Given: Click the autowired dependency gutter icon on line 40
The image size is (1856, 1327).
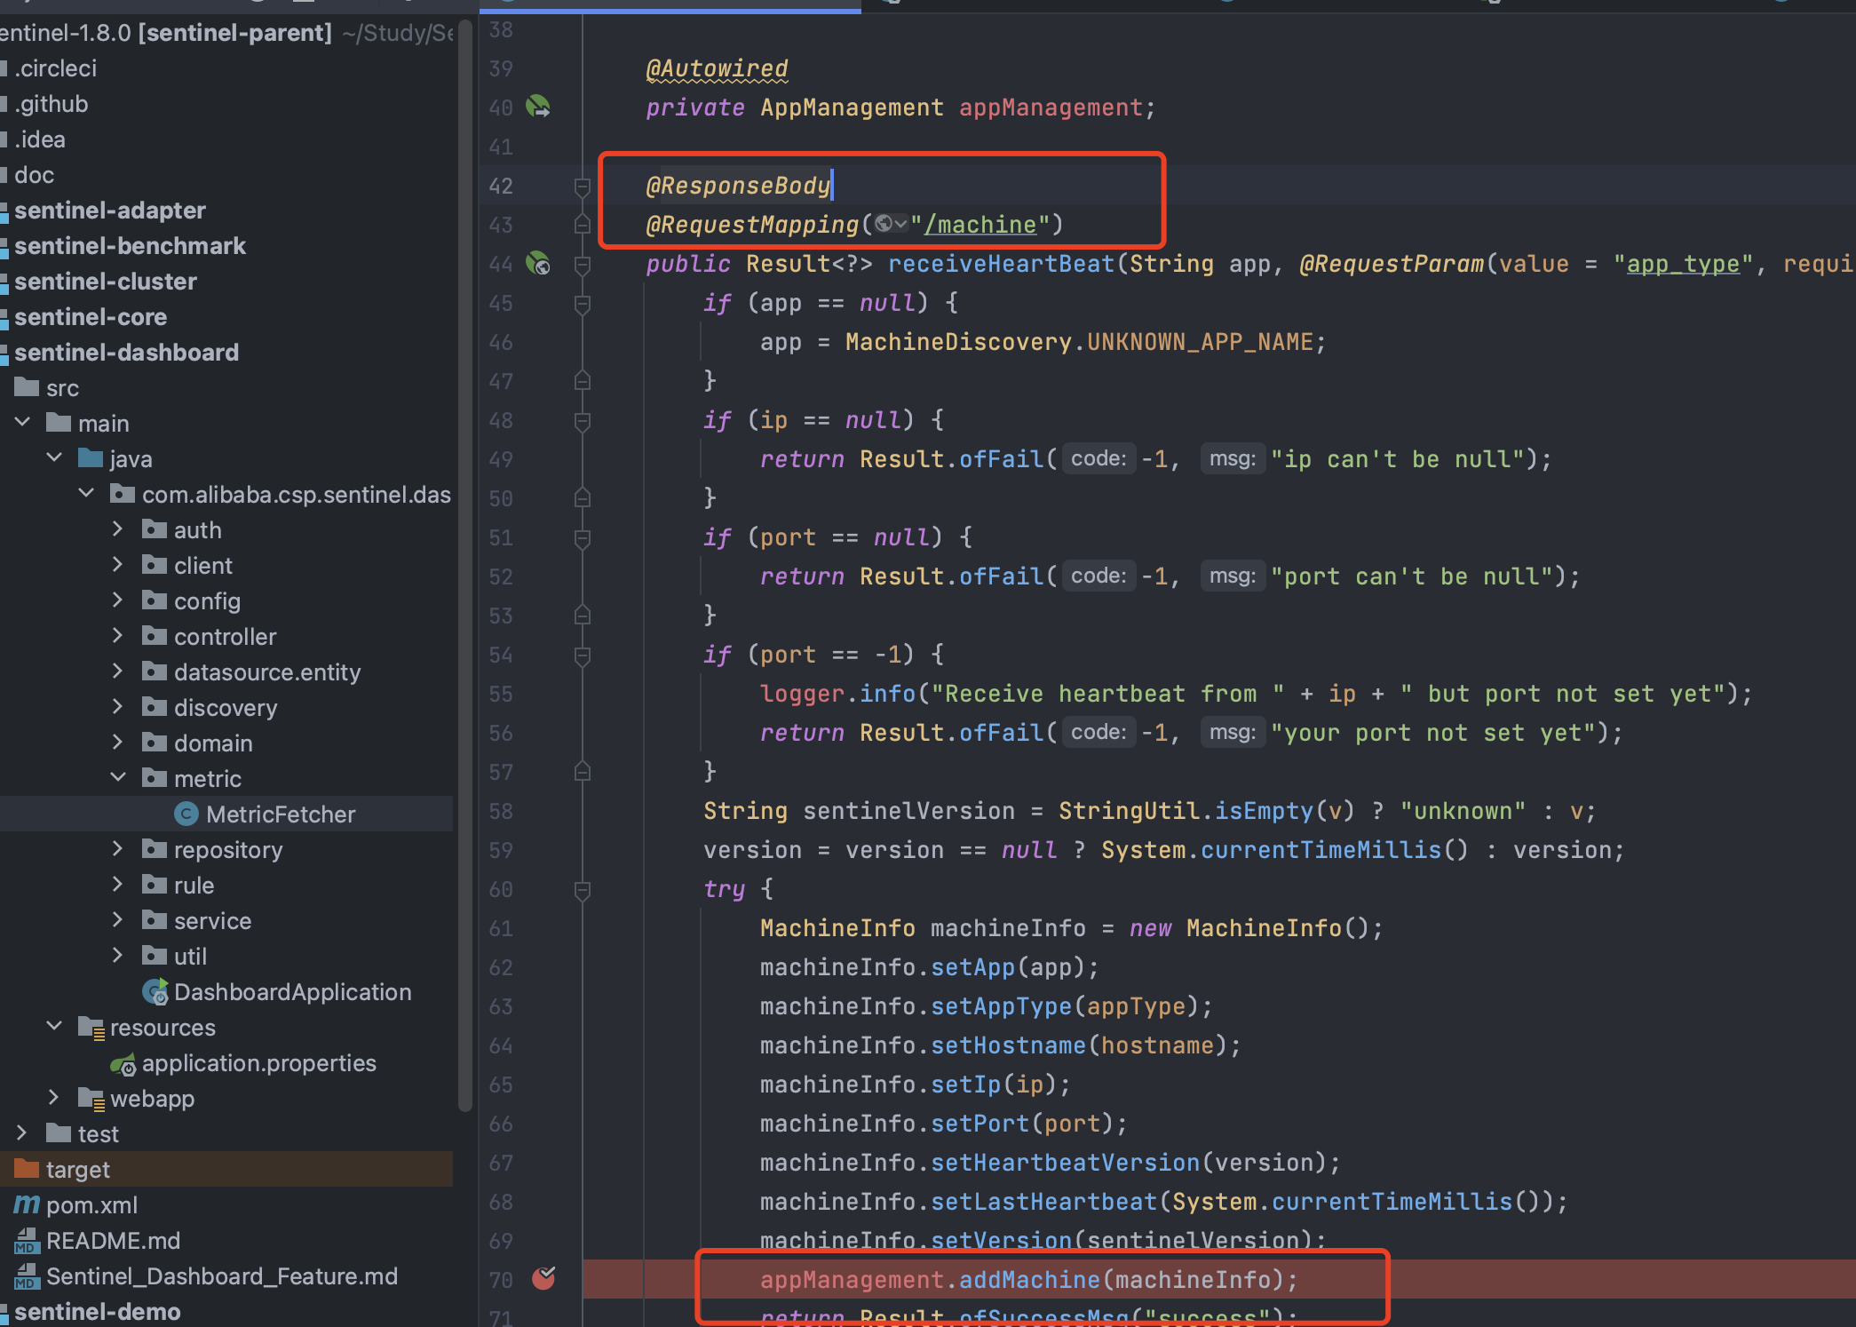Looking at the screenshot, I should [538, 107].
